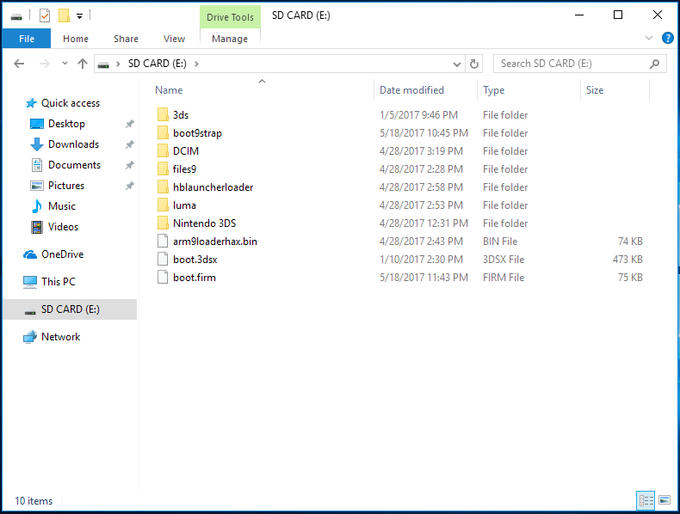
Task: Click the pin icon beside Downloads
Action: click(129, 144)
